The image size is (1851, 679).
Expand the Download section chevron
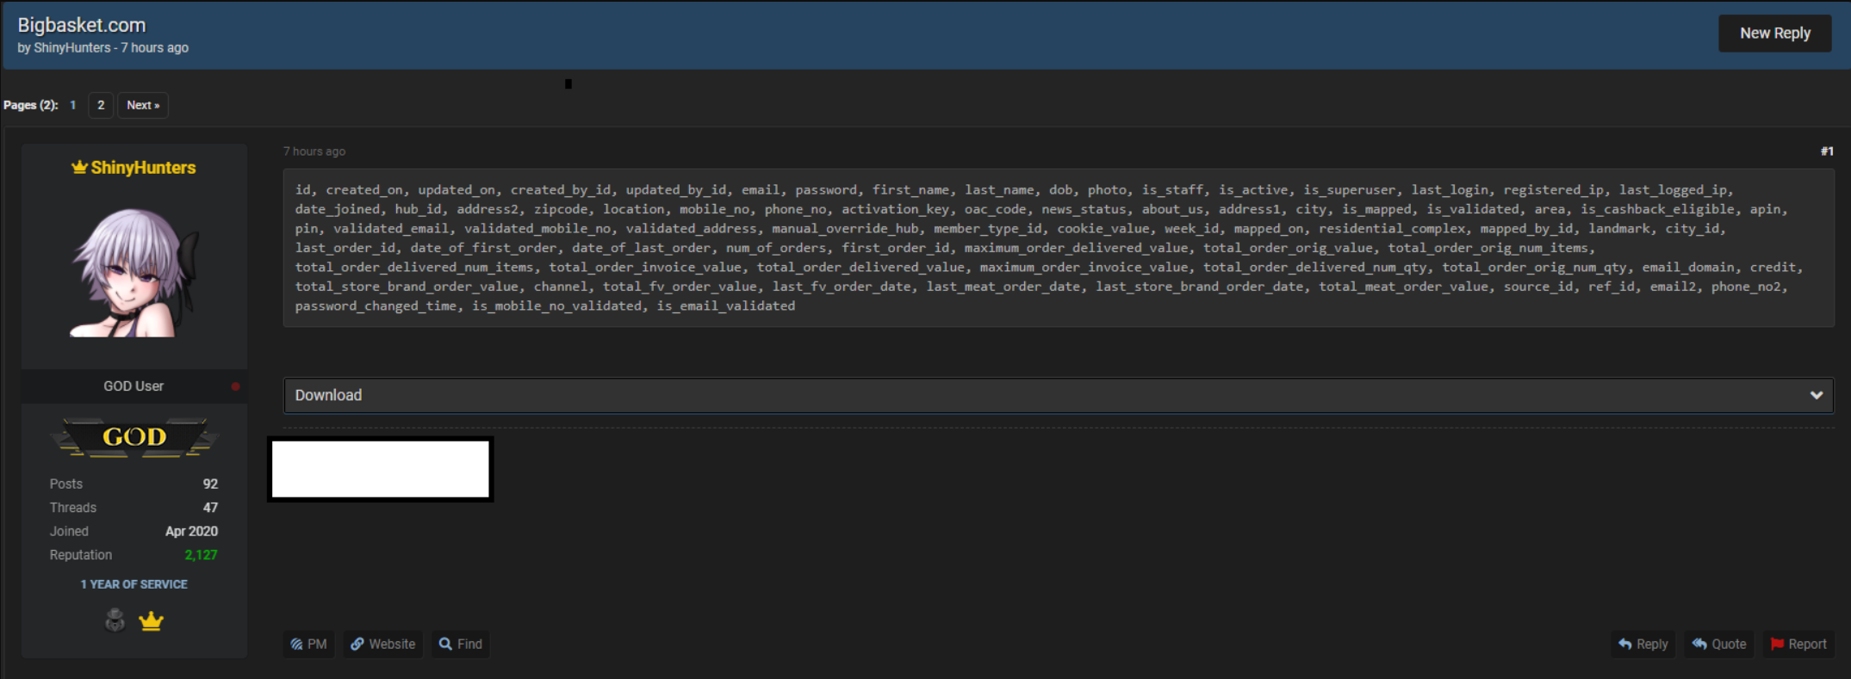pyautogui.click(x=1816, y=395)
